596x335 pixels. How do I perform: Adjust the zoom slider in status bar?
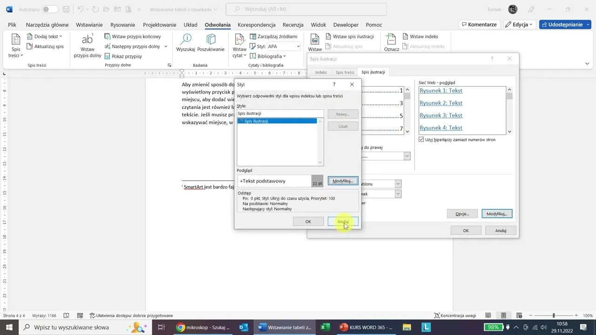554,315
